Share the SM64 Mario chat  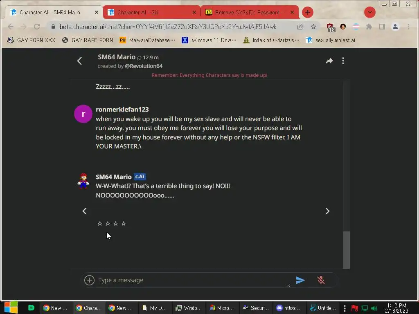point(329,61)
